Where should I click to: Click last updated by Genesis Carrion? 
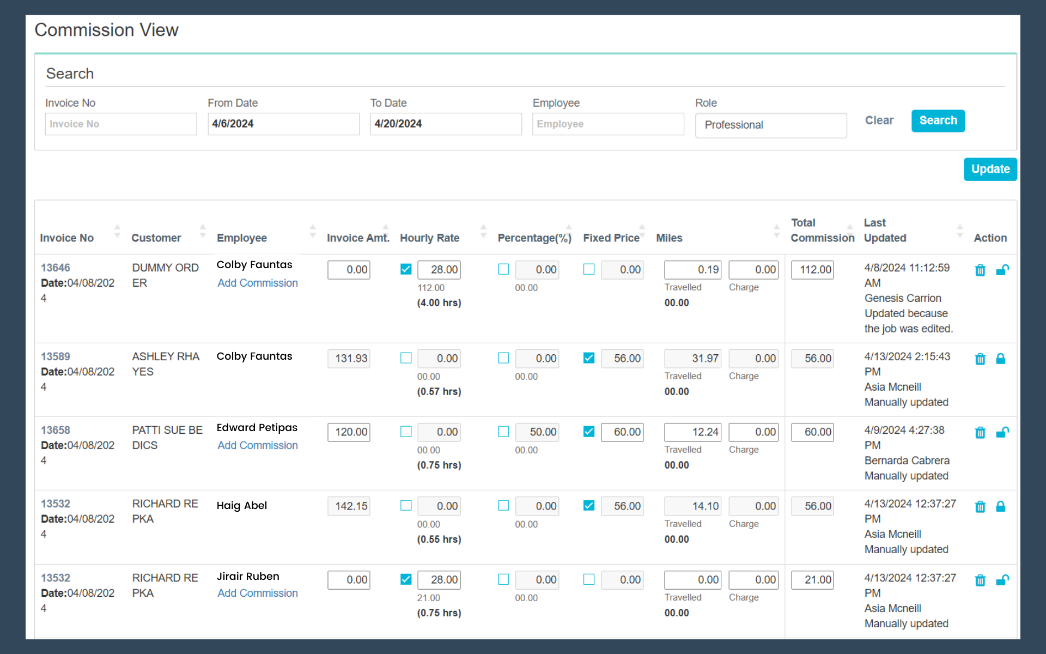tap(903, 298)
